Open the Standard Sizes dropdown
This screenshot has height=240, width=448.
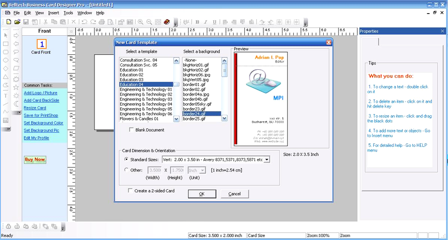point(266,160)
